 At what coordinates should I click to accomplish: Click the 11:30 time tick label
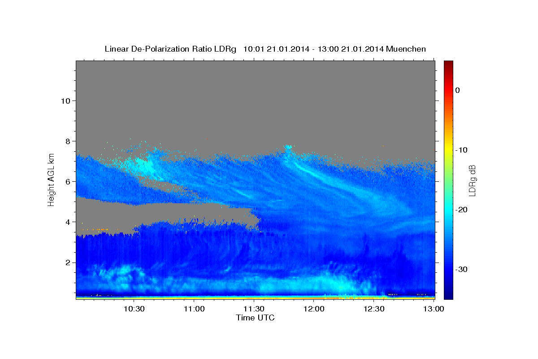click(254, 309)
